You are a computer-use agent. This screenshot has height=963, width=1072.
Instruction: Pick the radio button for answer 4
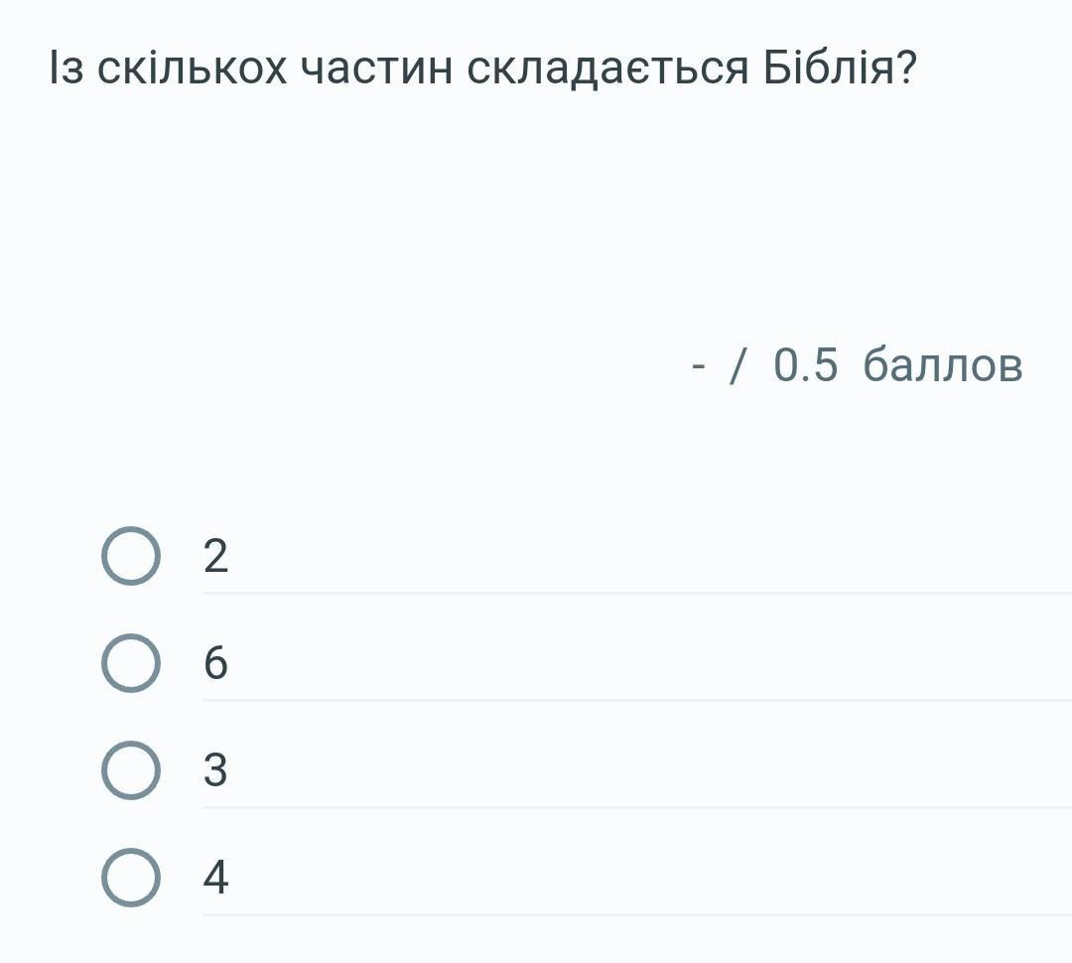click(x=130, y=878)
